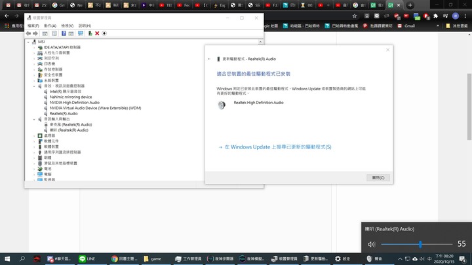Expand 滑鼠及其他指標裝置 node arrow
Viewport: 472px width, 265px height.
tap(34, 163)
